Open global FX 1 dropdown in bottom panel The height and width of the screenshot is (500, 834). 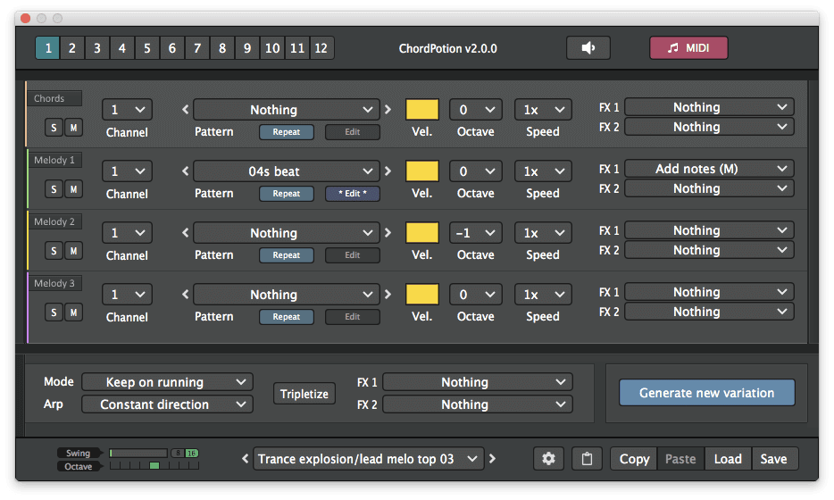(x=478, y=382)
